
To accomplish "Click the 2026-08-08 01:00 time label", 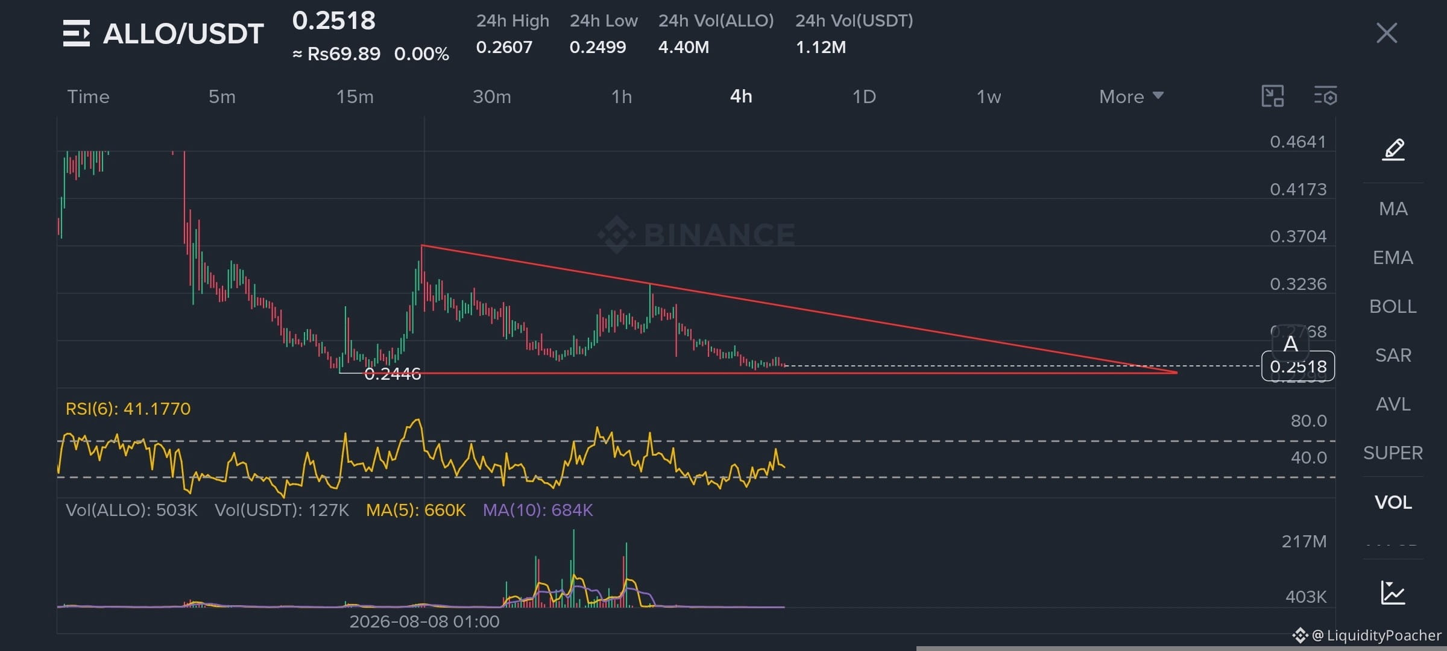I will click(x=424, y=621).
